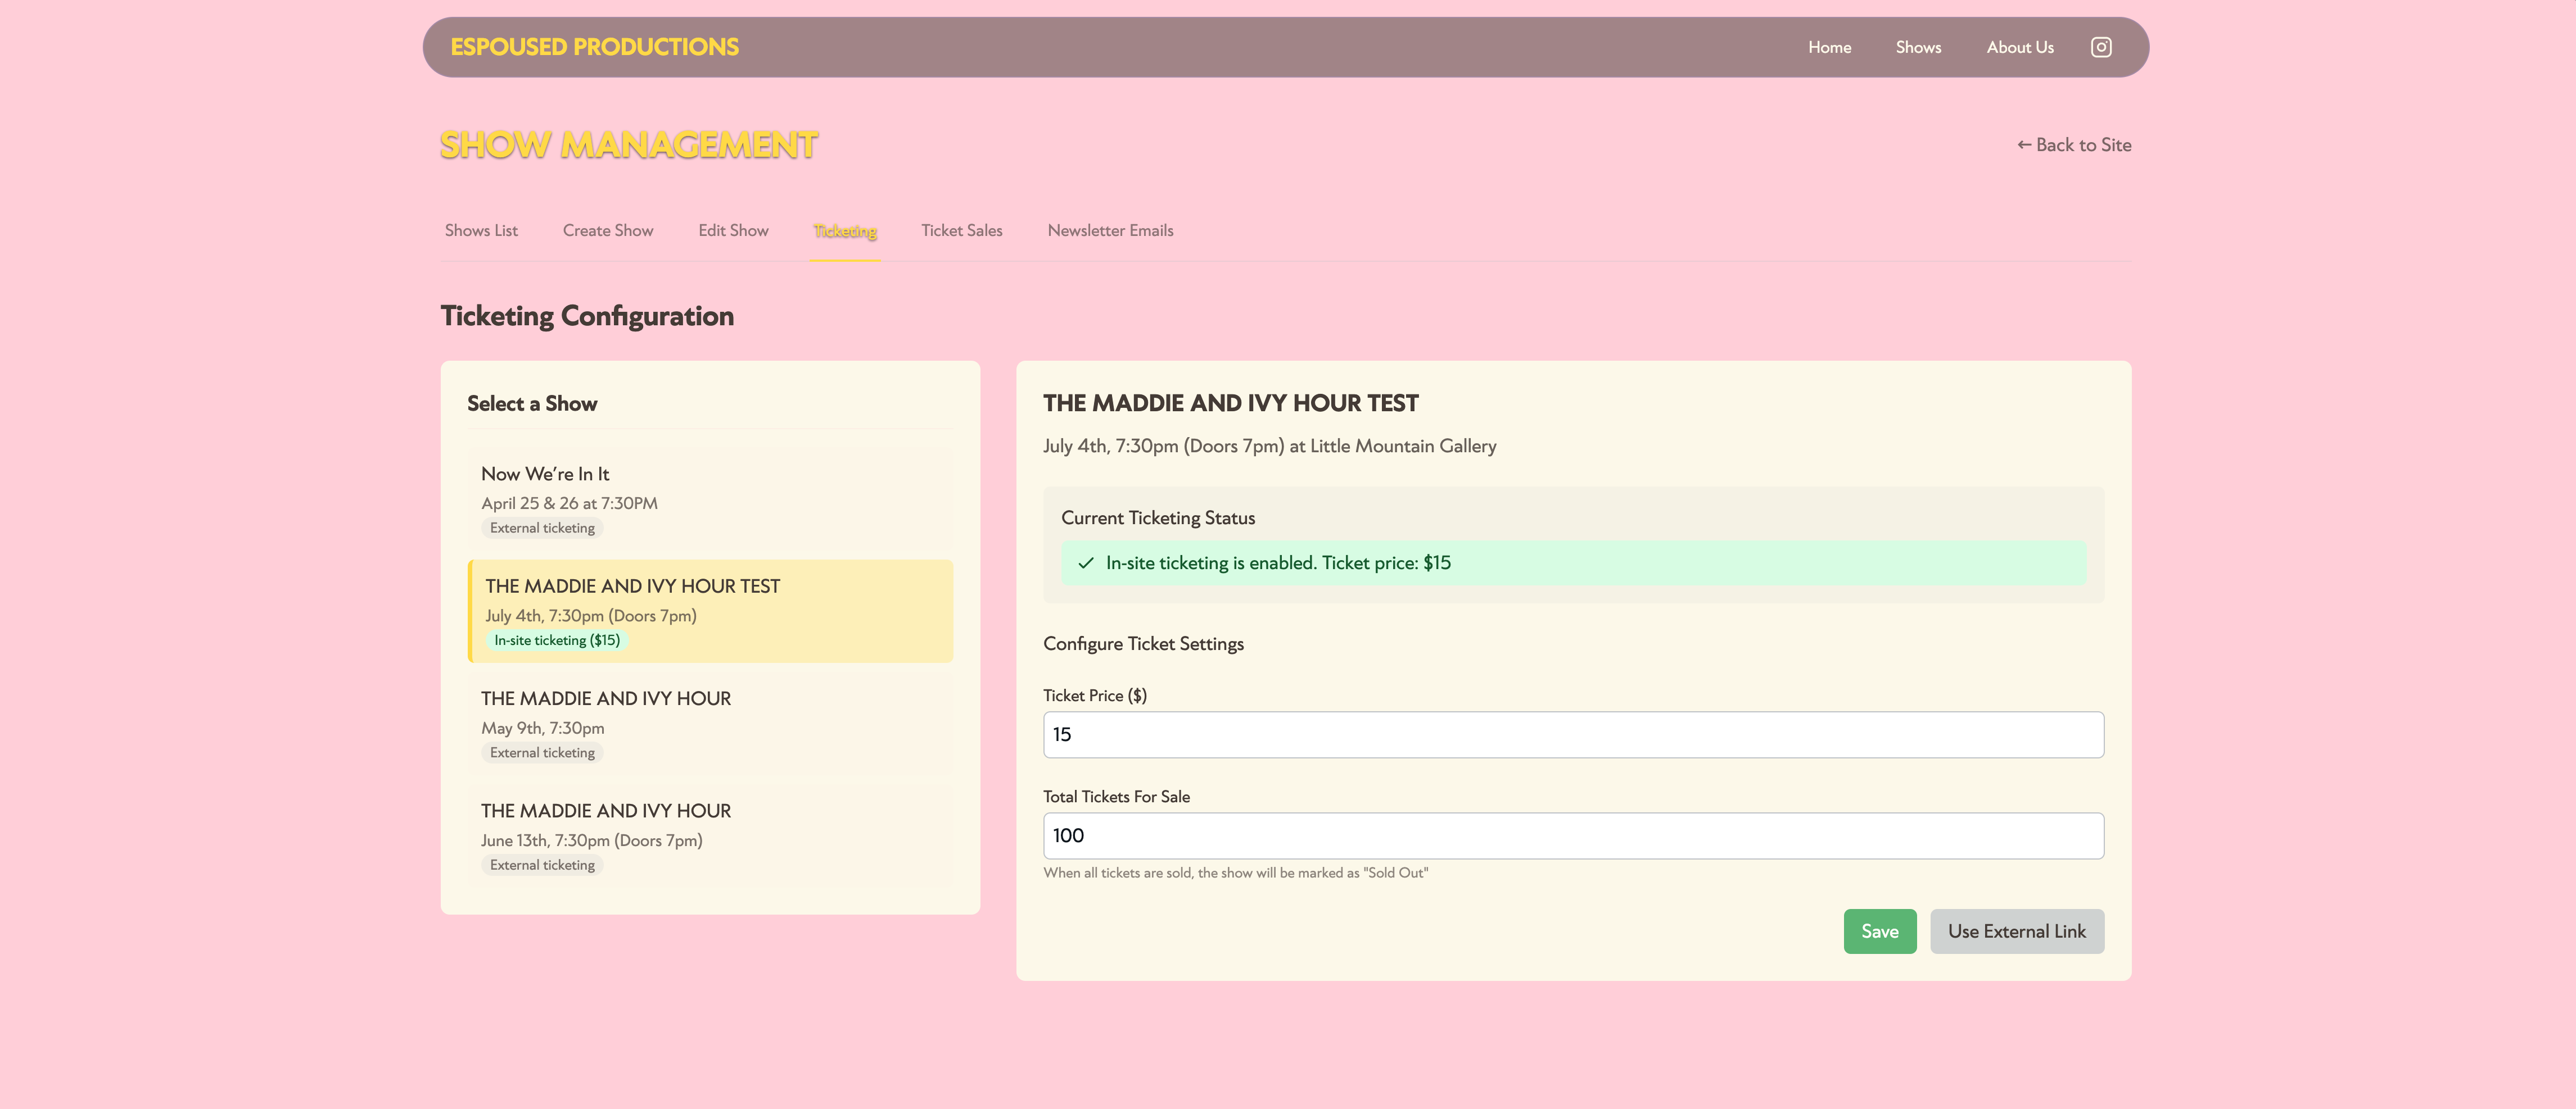Click the Total Tickets For Sale field
The image size is (2576, 1109).
tap(1573, 835)
